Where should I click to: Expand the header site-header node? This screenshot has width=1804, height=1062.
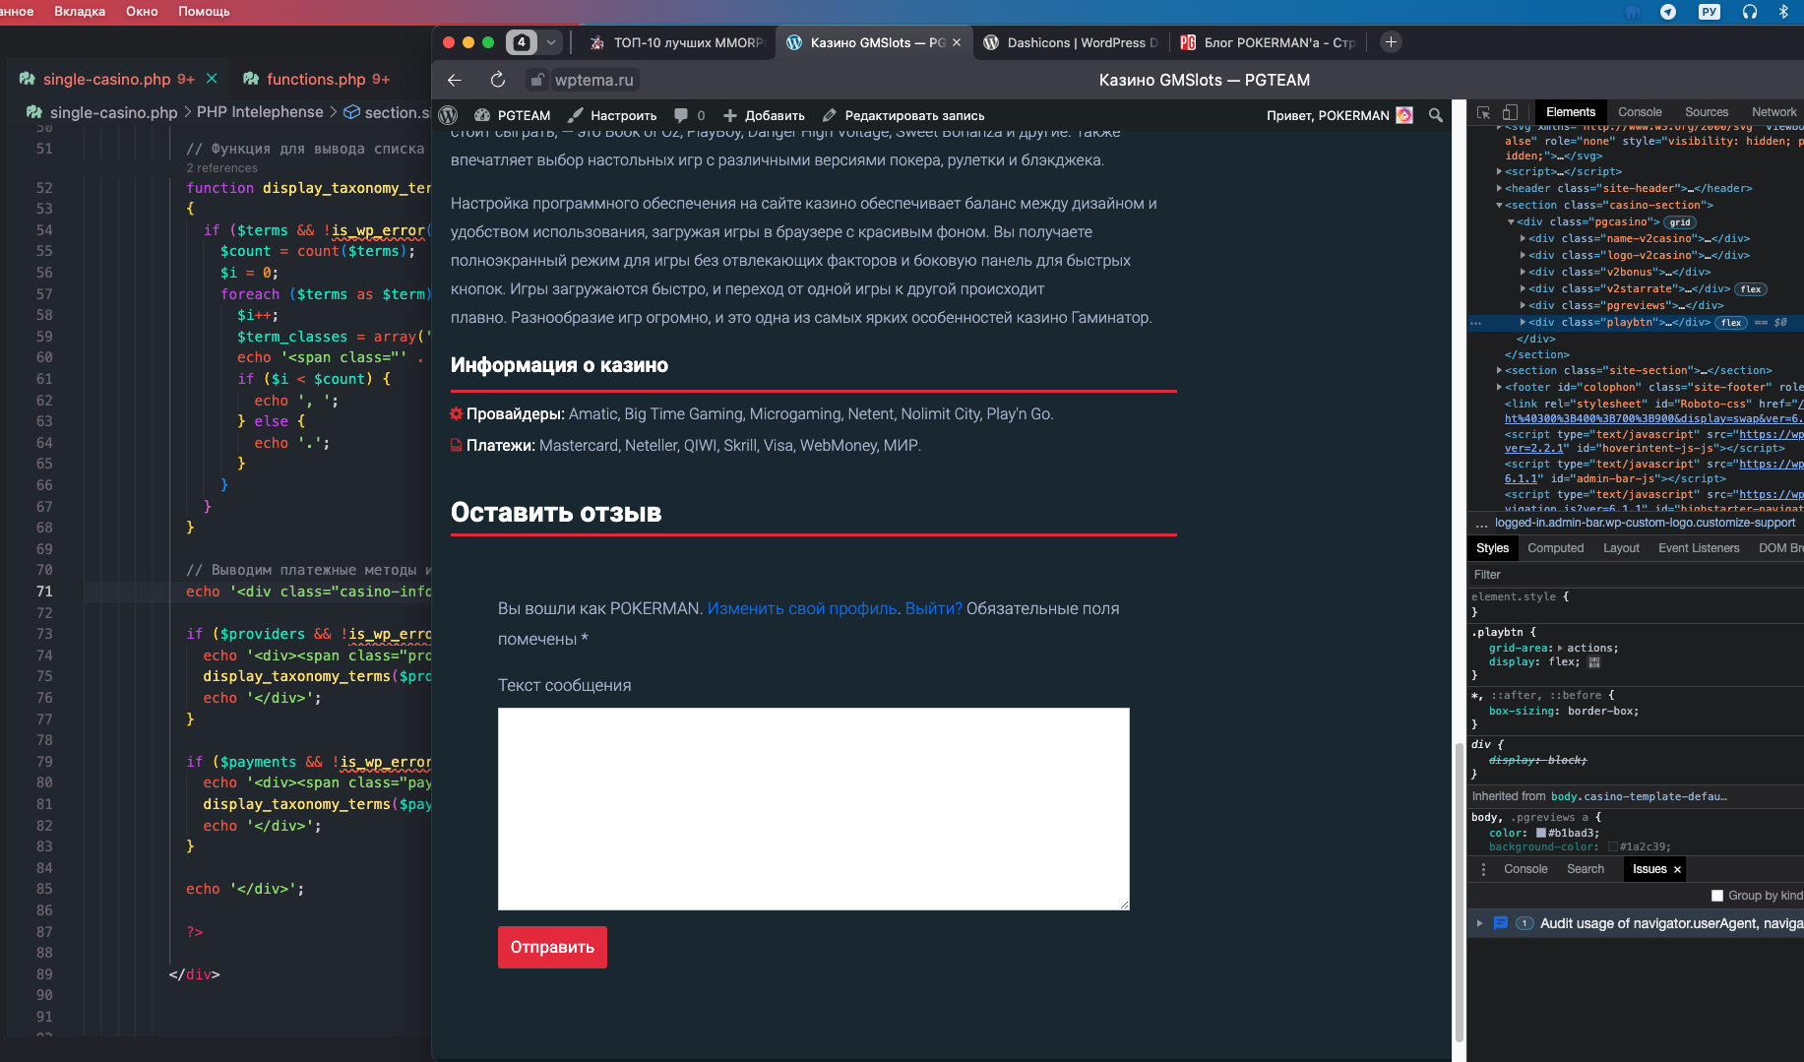click(x=1499, y=188)
